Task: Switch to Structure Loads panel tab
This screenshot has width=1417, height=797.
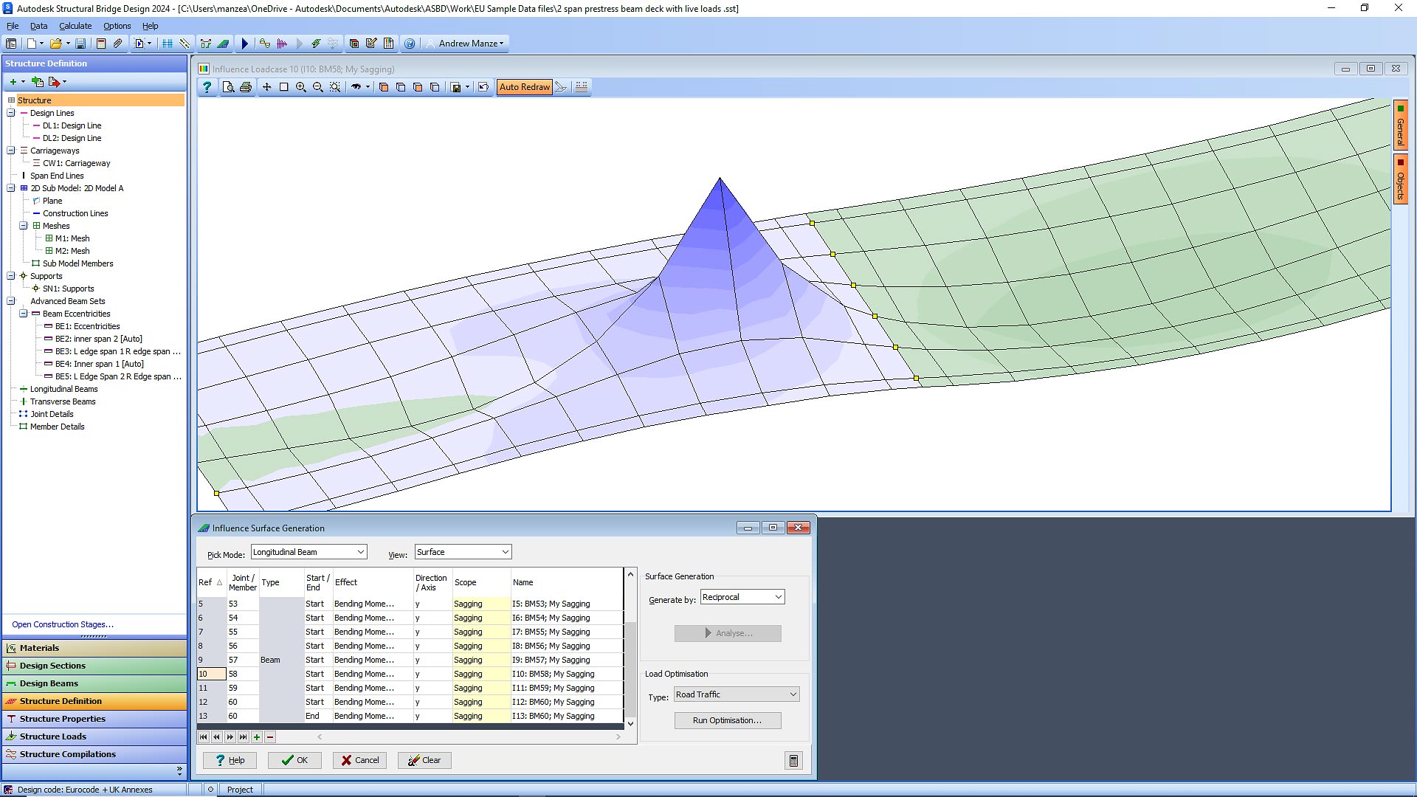Action: [x=53, y=736]
